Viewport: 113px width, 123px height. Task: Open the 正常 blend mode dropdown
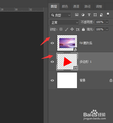coord(64,22)
